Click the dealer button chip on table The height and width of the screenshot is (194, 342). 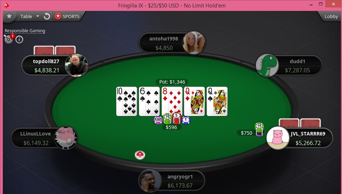tap(140, 155)
